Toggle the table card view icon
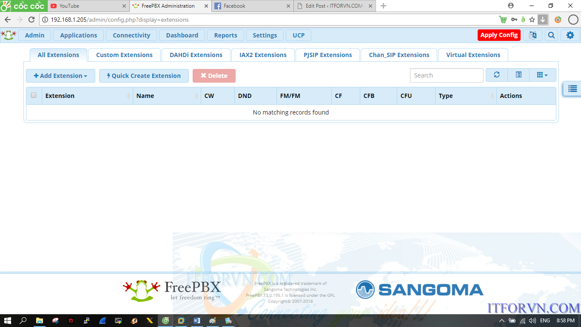 (x=518, y=75)
